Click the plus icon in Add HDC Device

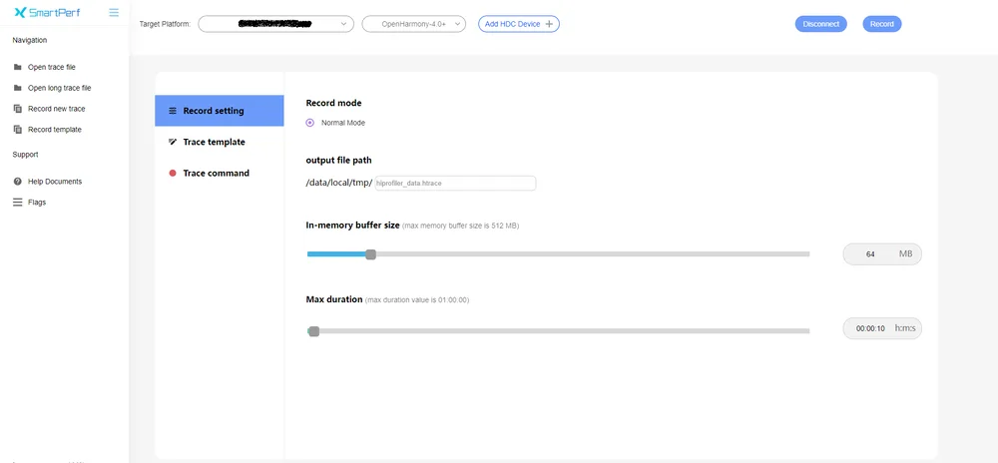tap(550, 24)
